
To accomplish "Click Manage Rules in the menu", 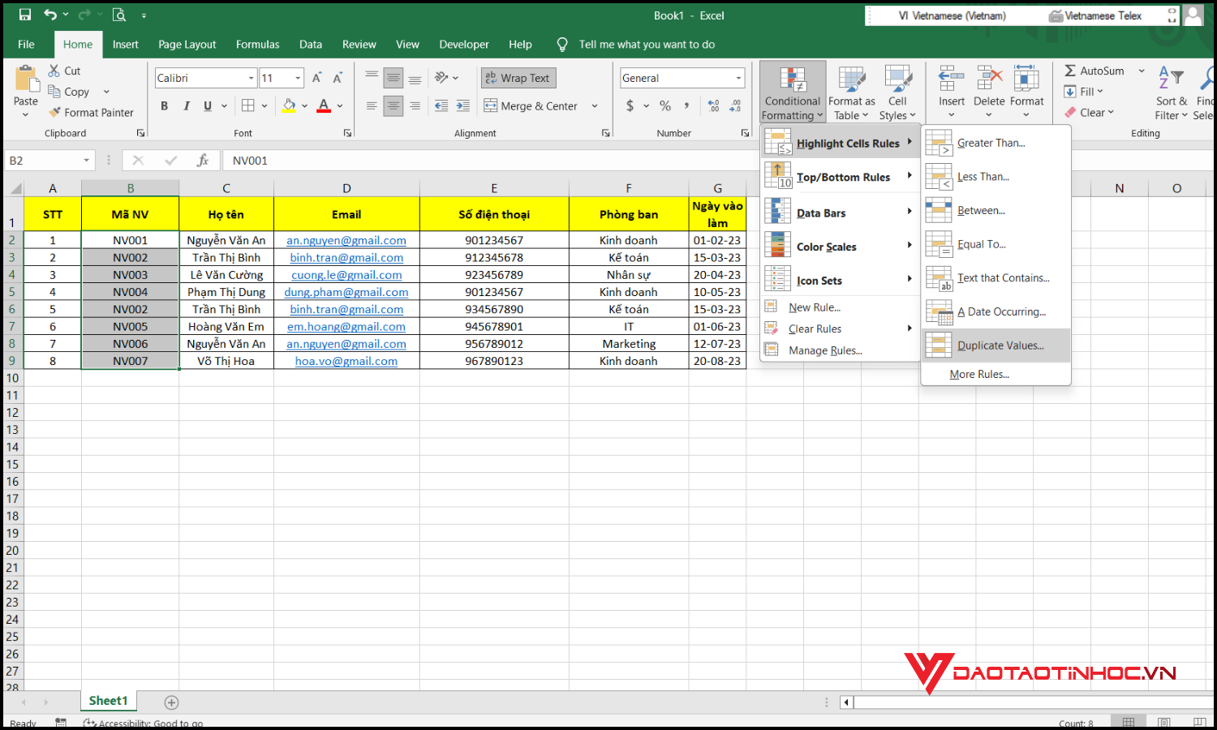I will (840, 350).
